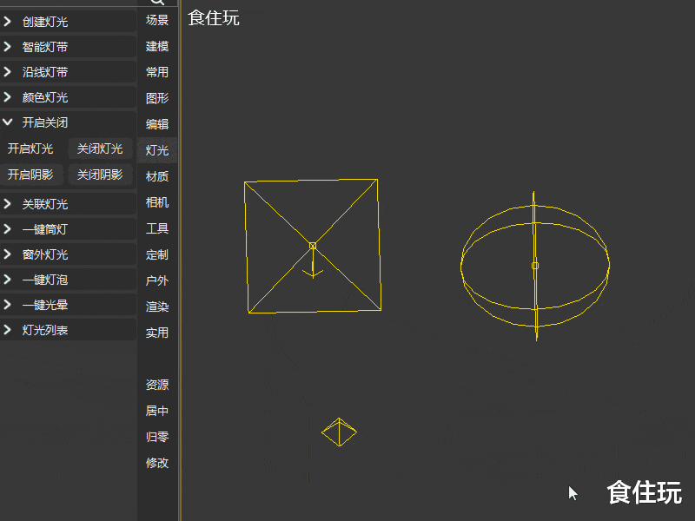Switch to the 户外 tab

(x=157, y=280)
